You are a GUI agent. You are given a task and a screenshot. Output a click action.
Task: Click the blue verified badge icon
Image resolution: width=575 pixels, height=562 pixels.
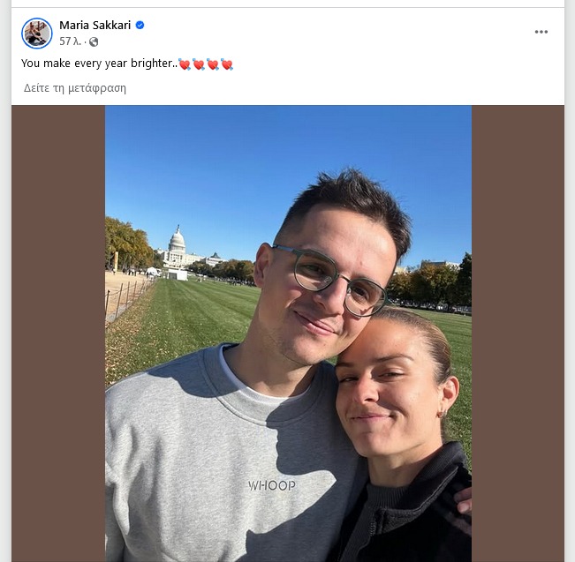point(140,25)
